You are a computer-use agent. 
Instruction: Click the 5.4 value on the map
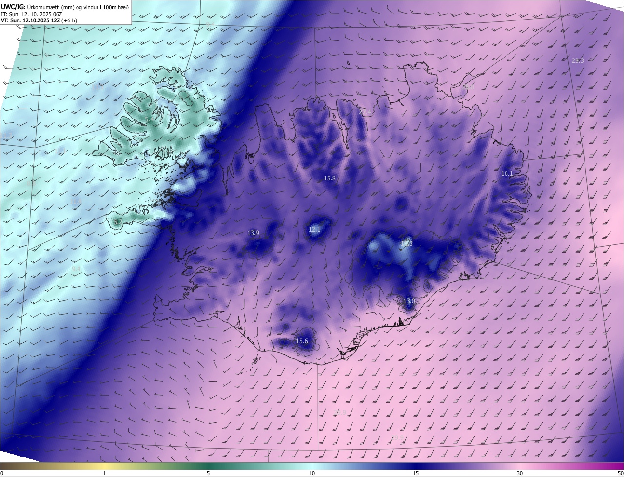point(149,119)
